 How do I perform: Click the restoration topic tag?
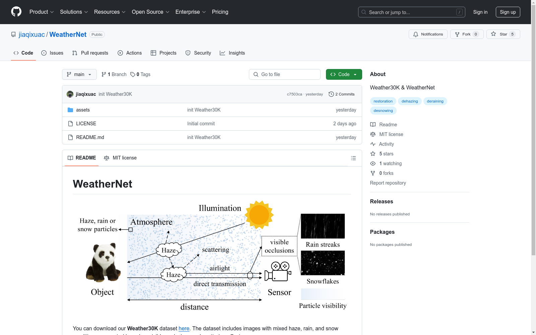[x=383, y=101]
